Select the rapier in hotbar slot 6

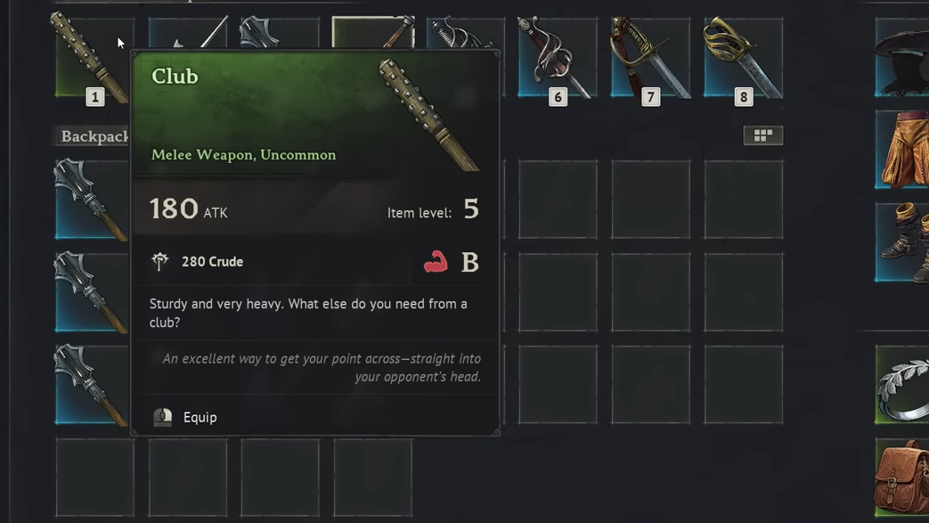558,57
